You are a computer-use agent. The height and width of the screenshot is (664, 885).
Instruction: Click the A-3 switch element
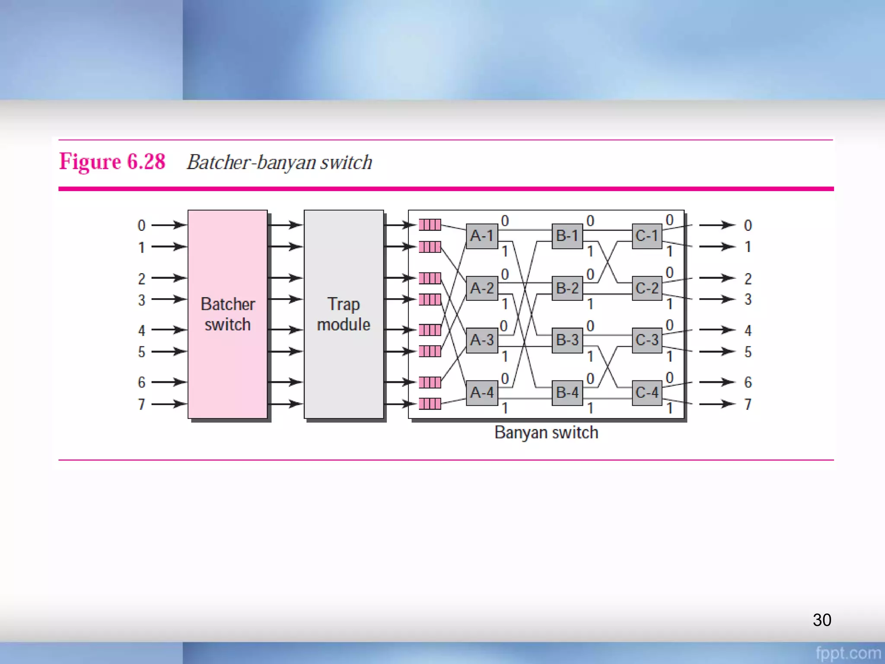[x=482, y=340]
